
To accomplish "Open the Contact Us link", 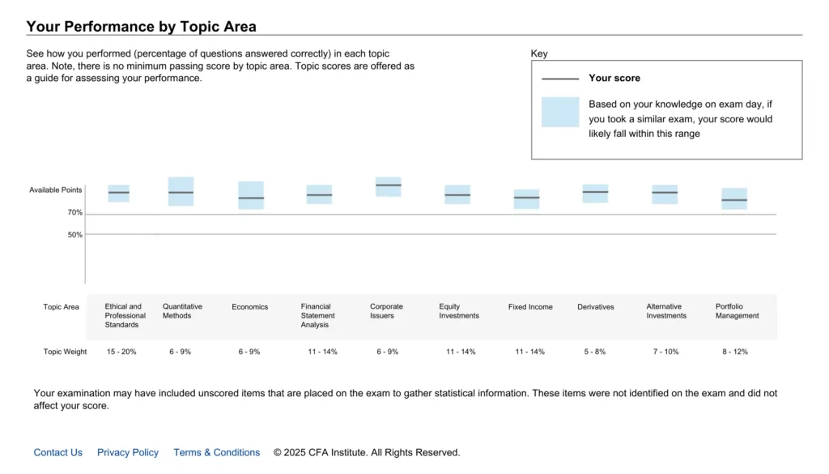I will (57, 452).
